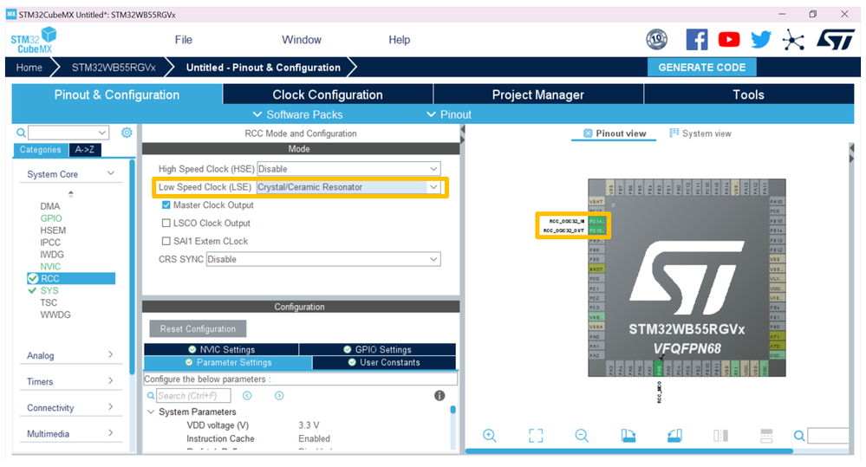
Task: Open the CRS SYNC dropdown
Action: (x=323, y=259)
